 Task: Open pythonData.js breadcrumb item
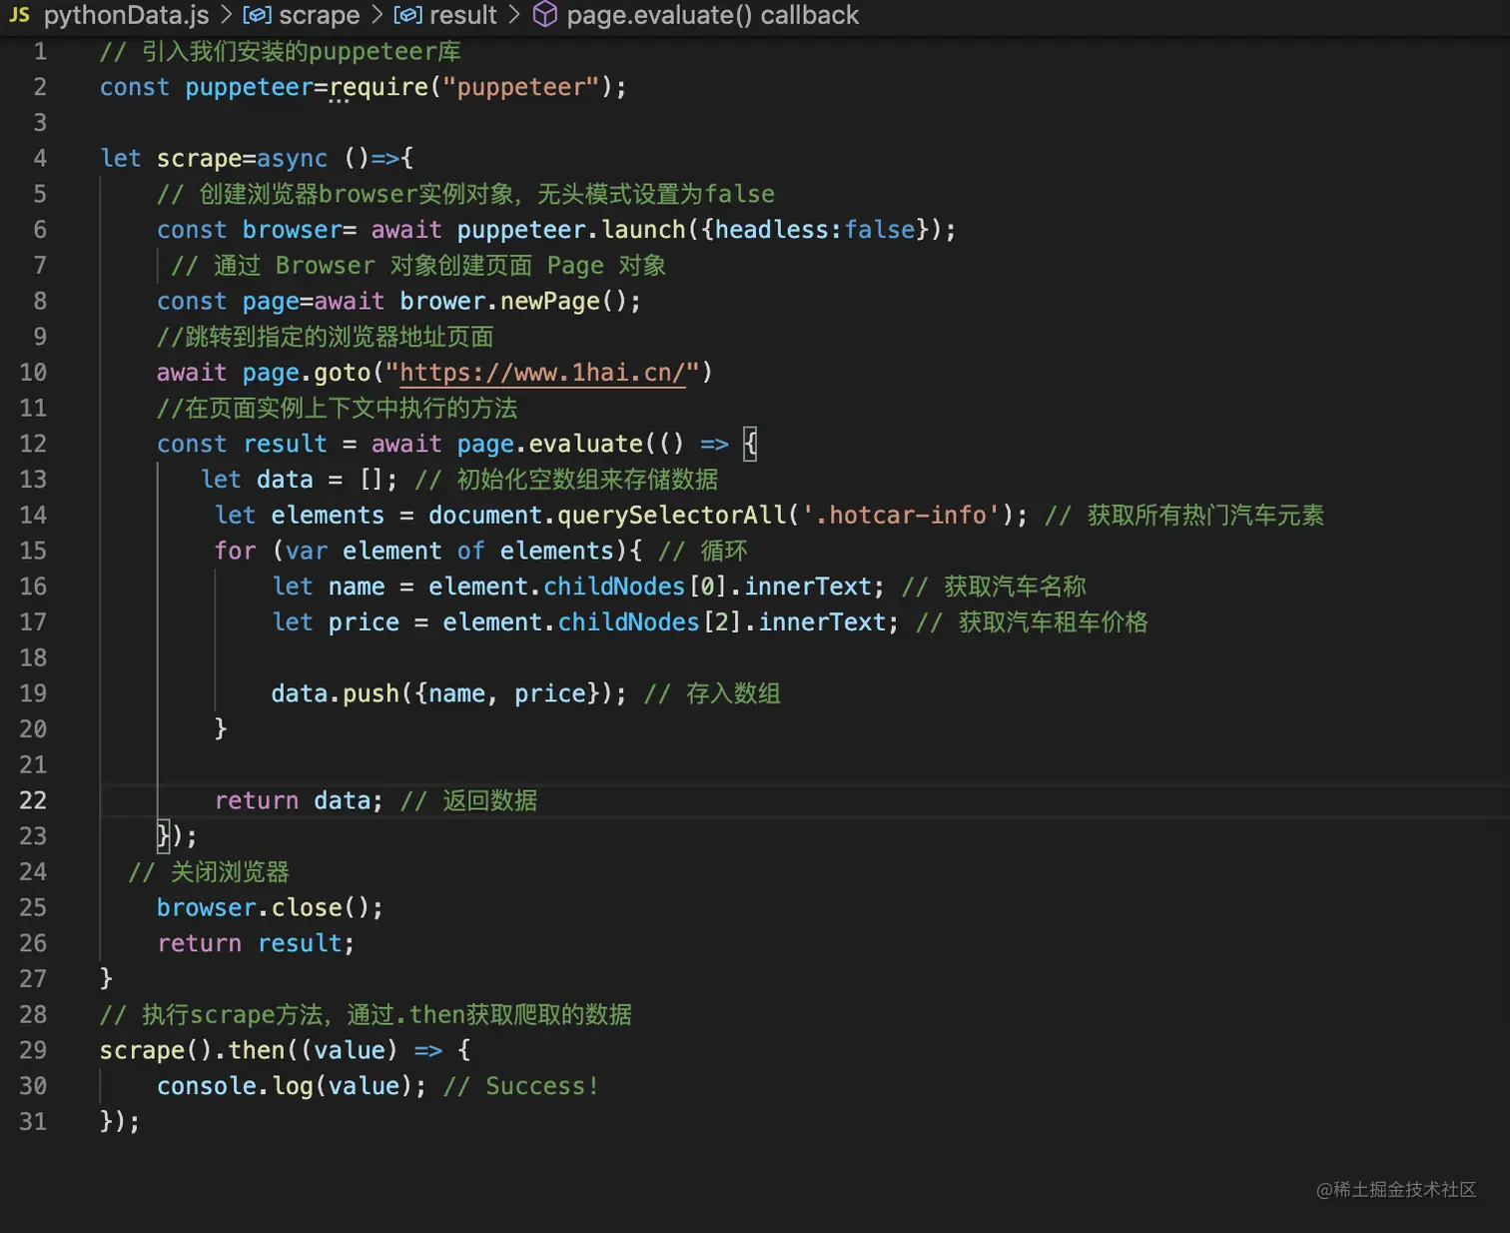point(126,15)
